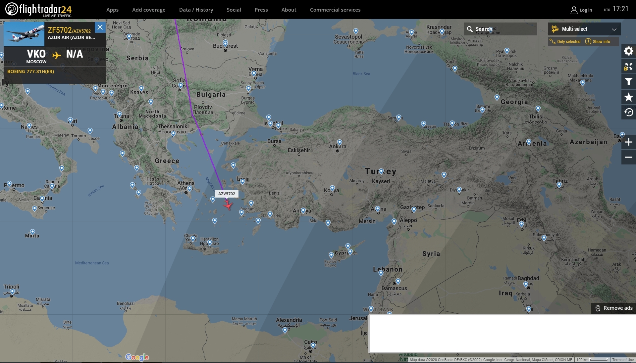This screenshot has height=363, width=636.
Task: Open the Add coverage menu
Action: [149, 10]
